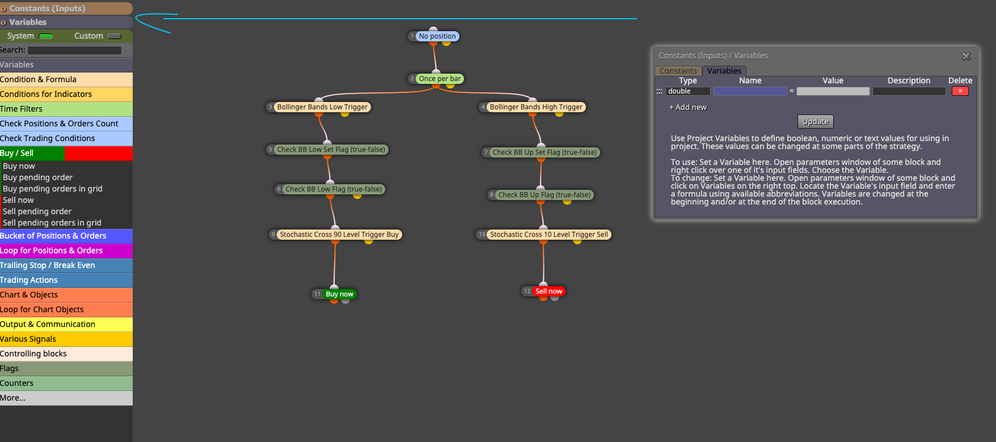The image size is (996, 442).
Task: Expand Loop for Positions & Orders category
Action: 66,250
